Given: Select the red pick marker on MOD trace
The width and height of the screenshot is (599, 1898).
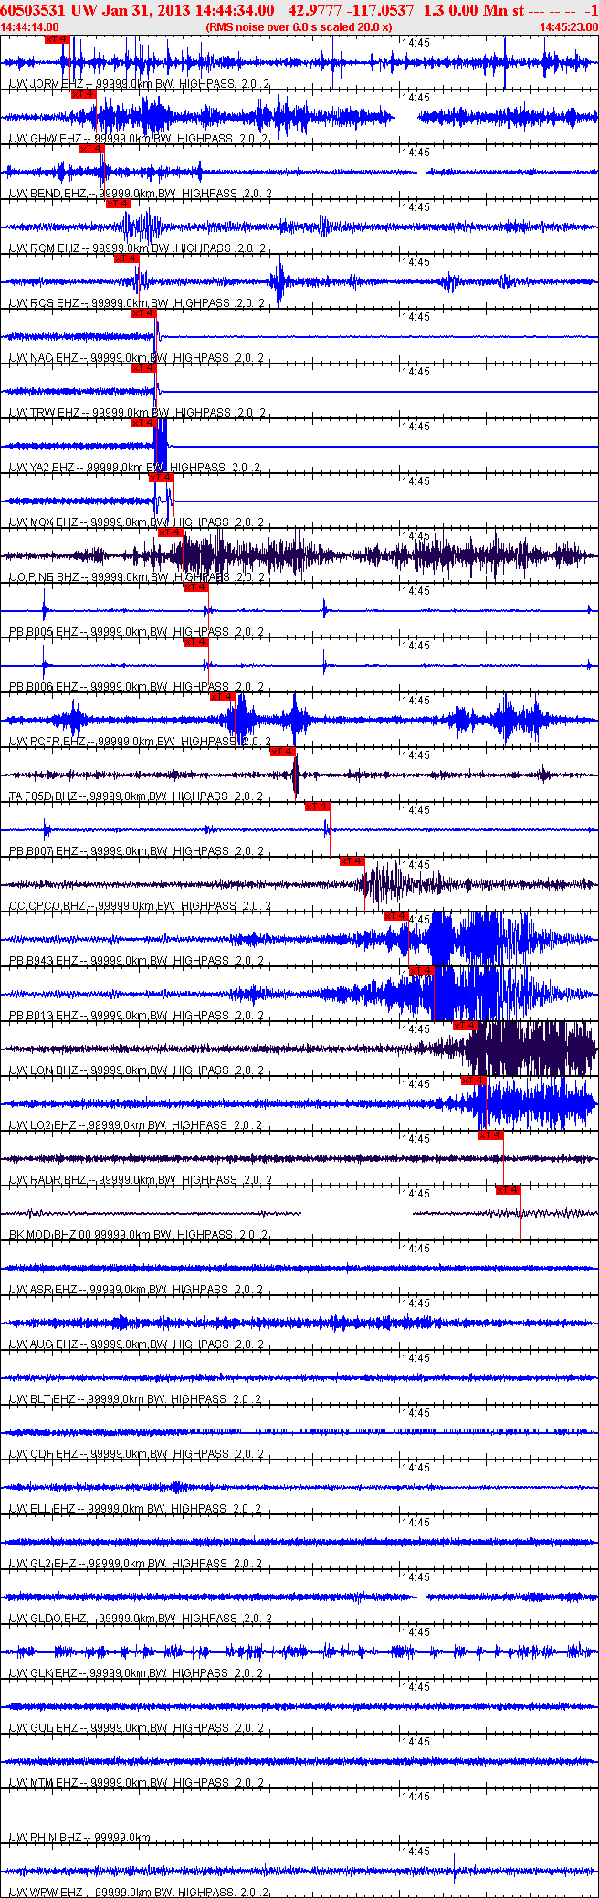Looking at the screenshot, I should [x=508, y=1190].
